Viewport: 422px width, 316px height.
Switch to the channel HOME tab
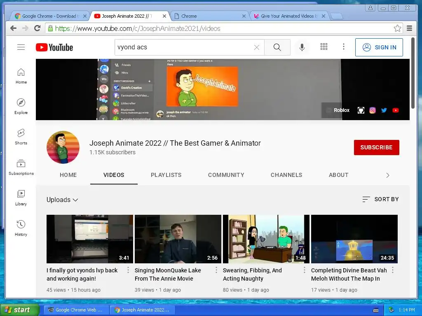click(68, 175)
